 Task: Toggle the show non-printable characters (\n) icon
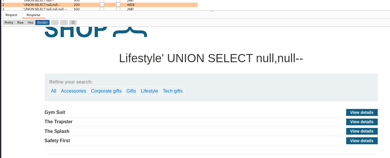pos(64,22)
